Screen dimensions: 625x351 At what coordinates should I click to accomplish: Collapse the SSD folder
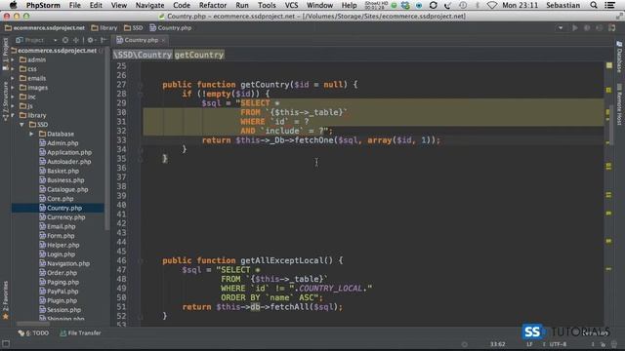pos(22,125)
